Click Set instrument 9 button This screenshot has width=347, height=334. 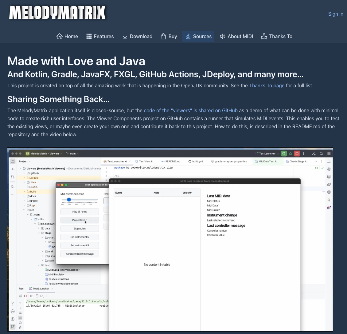point(80,245)
